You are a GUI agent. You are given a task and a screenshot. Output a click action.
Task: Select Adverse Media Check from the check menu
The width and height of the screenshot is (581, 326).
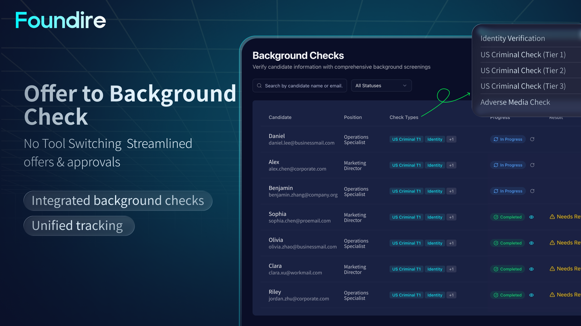coord(515,102)
